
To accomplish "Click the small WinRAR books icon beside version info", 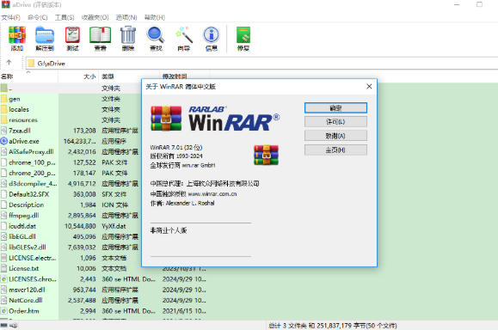I will coord(266,155).
